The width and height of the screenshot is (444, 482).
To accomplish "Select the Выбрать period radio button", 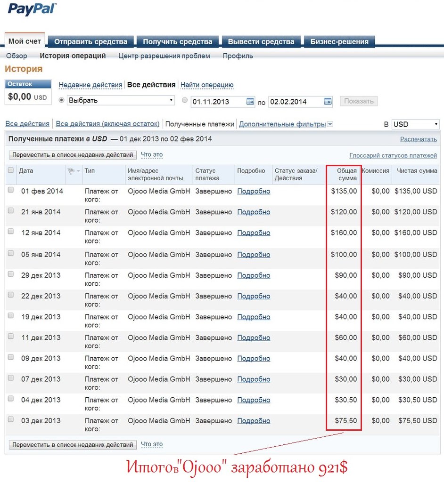I will tap(62, 100).
